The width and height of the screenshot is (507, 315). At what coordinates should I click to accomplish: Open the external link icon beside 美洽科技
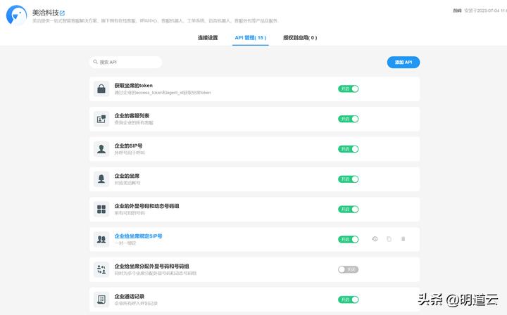coord(62,13)
